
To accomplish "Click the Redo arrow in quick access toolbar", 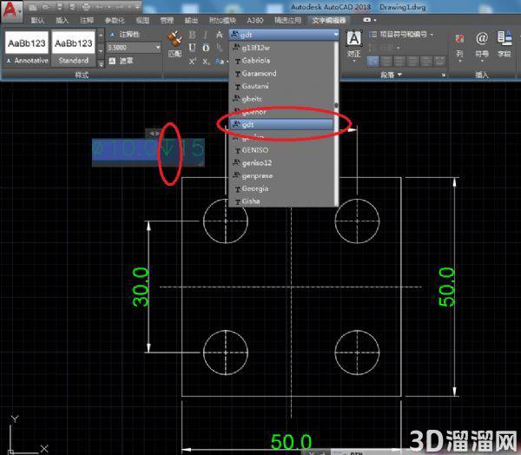I will pyautogui.click(x=122, y=7).
